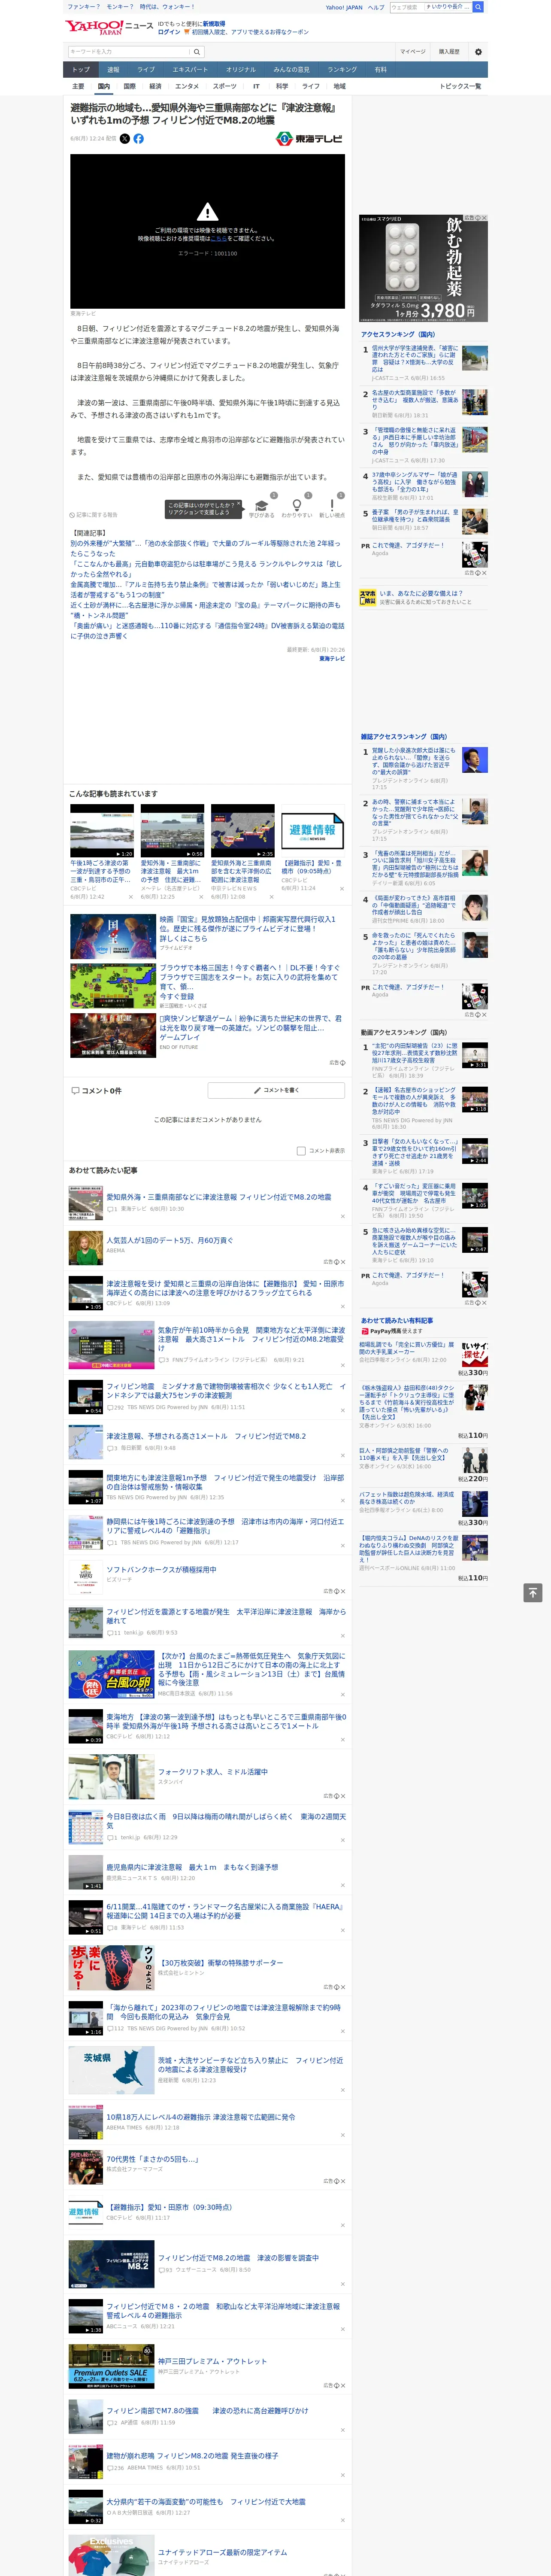Click the blue web search button icon

pyautogui.click(x=478, y=7)
